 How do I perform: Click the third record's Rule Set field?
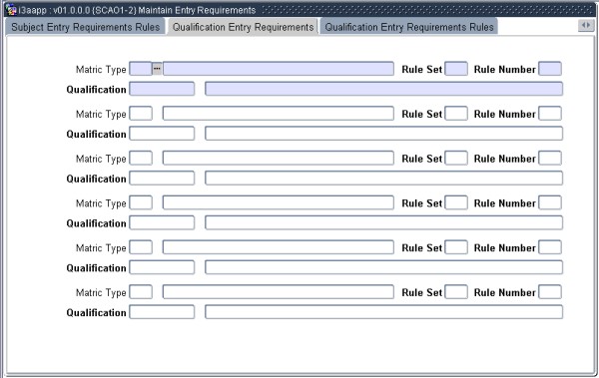456,159
